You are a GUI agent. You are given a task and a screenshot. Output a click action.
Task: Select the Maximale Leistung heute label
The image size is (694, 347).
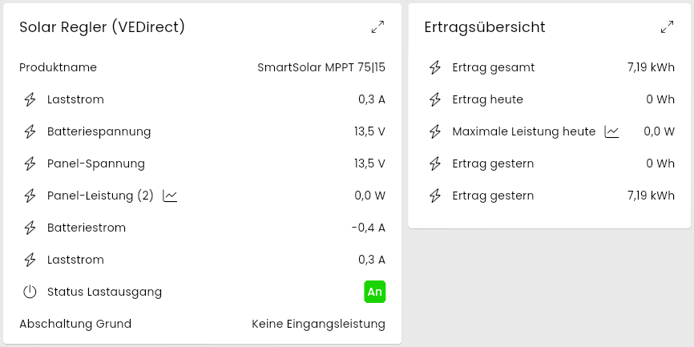coord(523,131)
